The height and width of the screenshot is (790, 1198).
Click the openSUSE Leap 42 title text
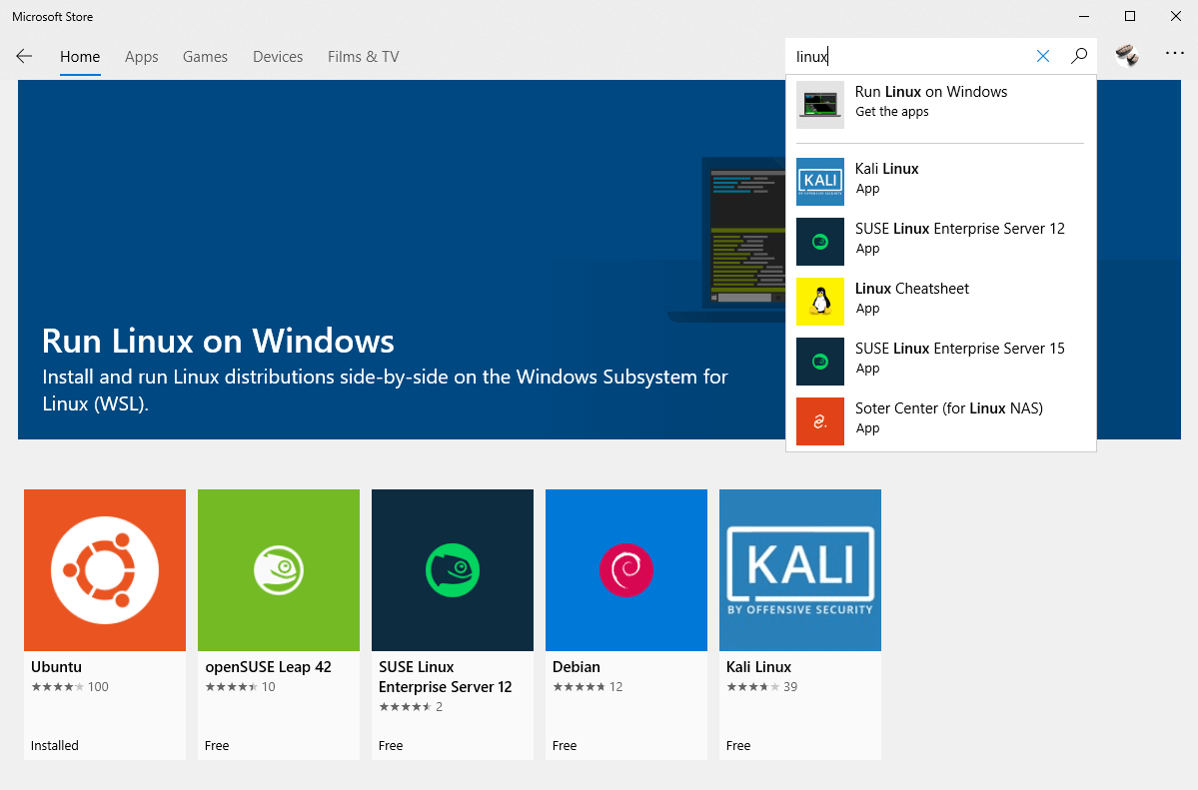click(268, 667)
